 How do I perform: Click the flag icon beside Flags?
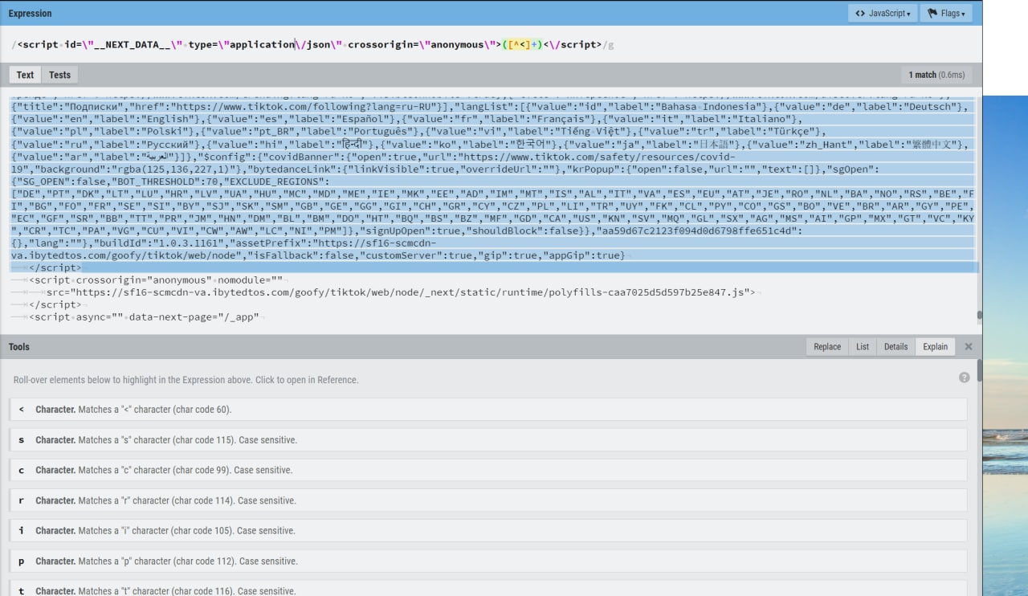click(932, 14)
